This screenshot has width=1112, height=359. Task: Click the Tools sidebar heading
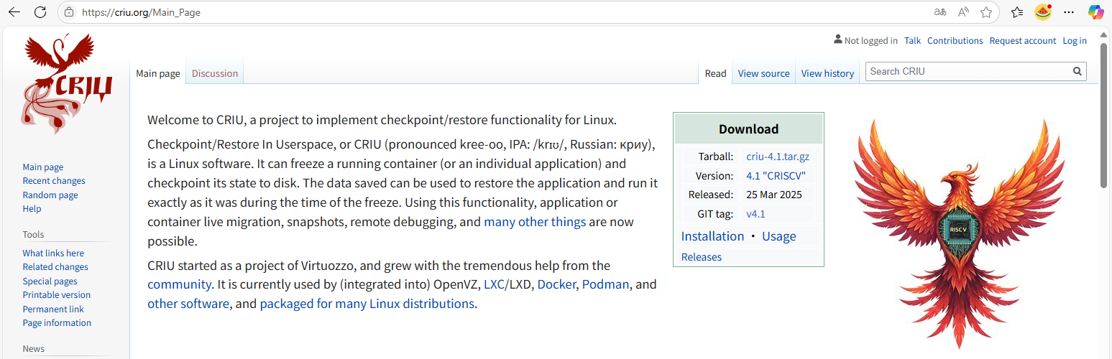(x=33, y=235)
